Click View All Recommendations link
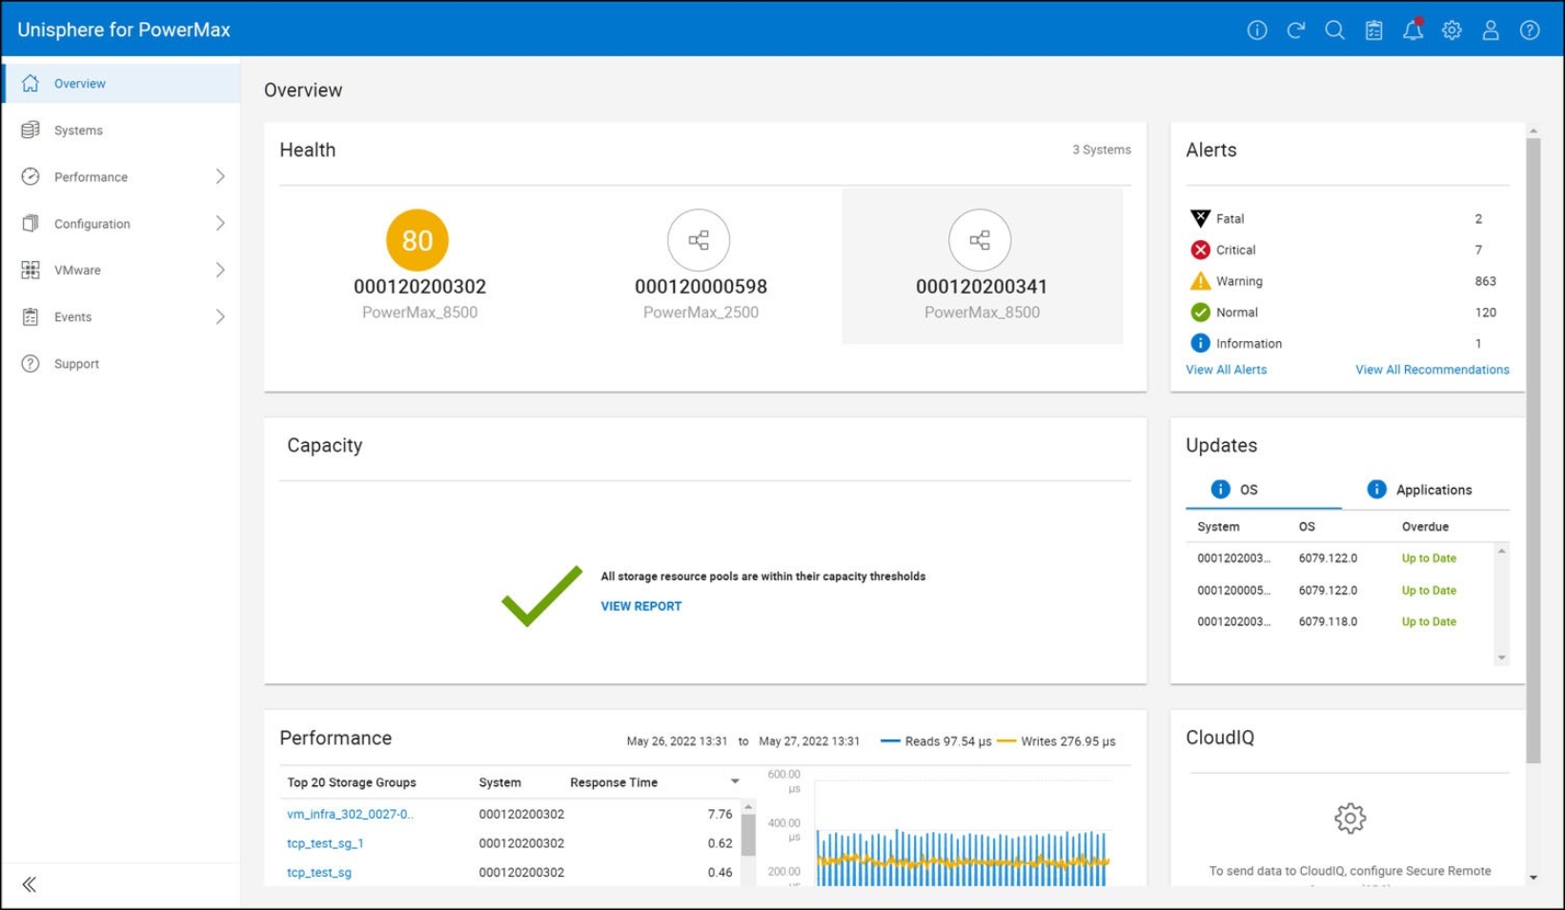Viewport: 1565px width, 910px height. (1432, 370)
